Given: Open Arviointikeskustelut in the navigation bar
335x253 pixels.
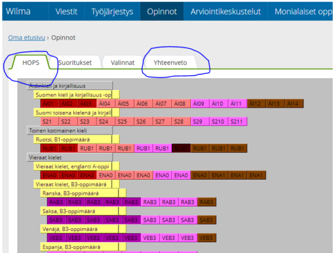Looking at the screenshot, I should (227, 10).
